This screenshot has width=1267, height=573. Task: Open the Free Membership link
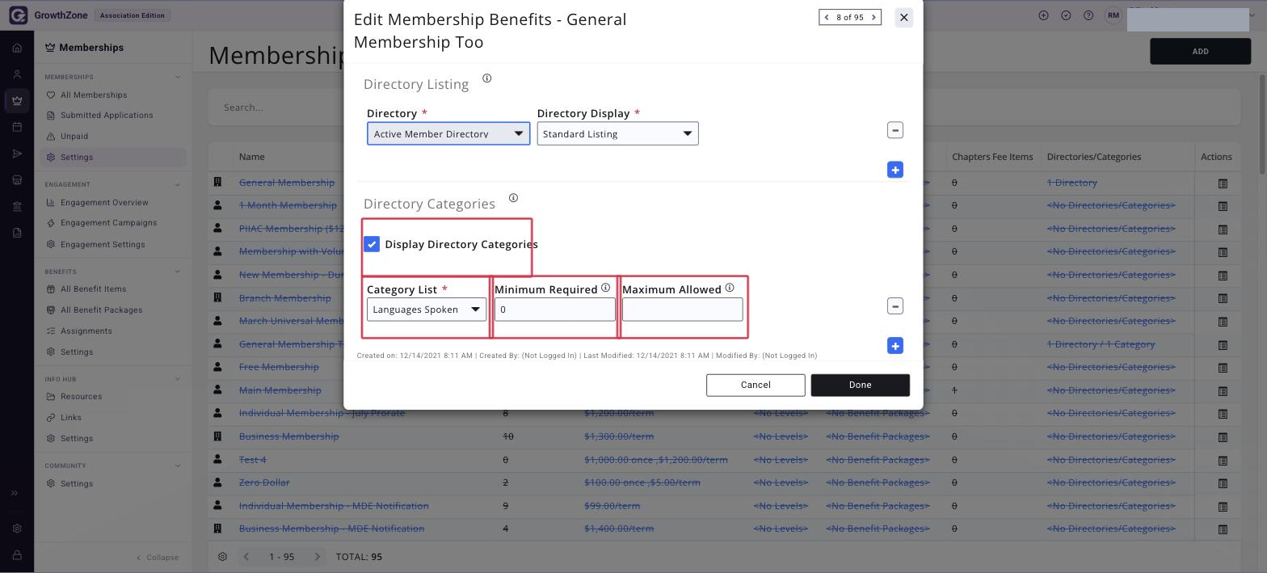coord(279,367)
